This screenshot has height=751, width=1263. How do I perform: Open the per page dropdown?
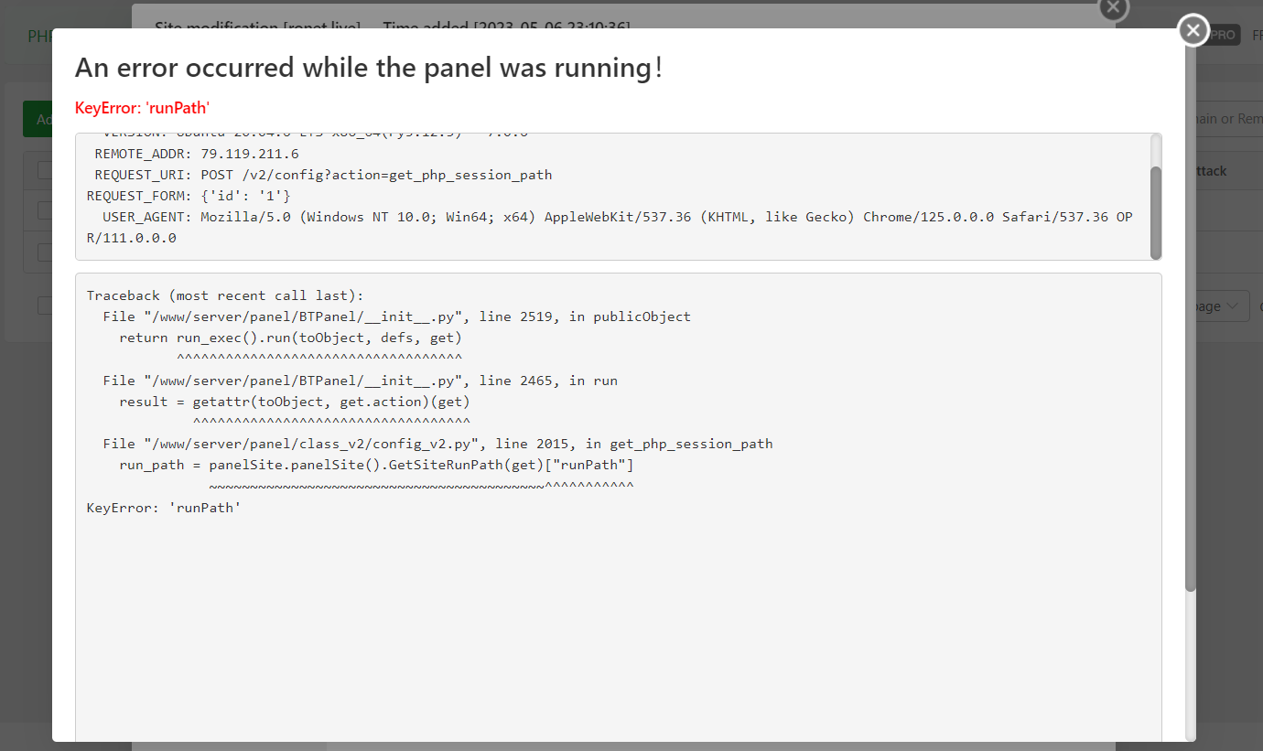[x=1222, y=306]
